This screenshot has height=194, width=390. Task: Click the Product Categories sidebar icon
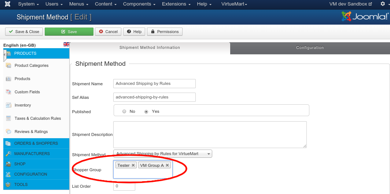(x=8, y=65)
